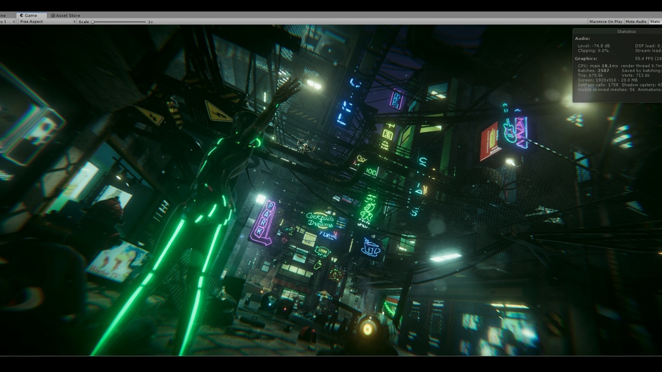Open the Display dropdown beside Free Aspect
662x372 pixels.
click(x=8, y=22)
